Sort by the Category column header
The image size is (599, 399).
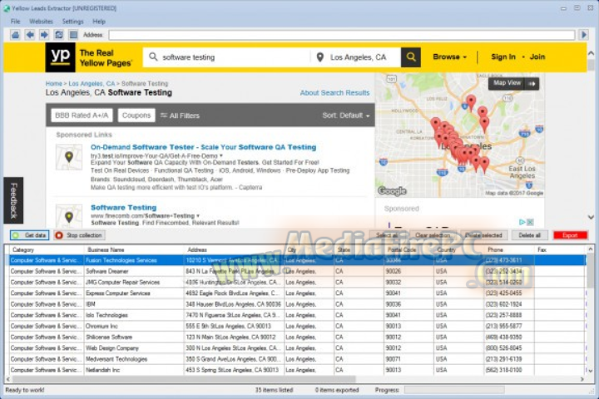46,249
